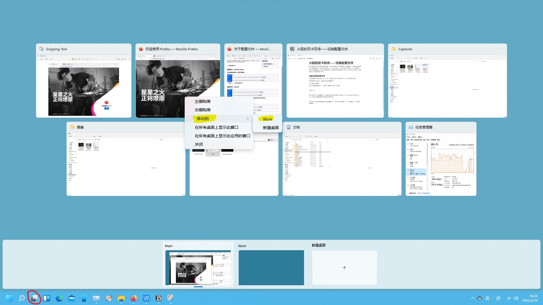Open File Explorer from the taskbar
This screenshot has width=543, height=305.
pos(121,298)
